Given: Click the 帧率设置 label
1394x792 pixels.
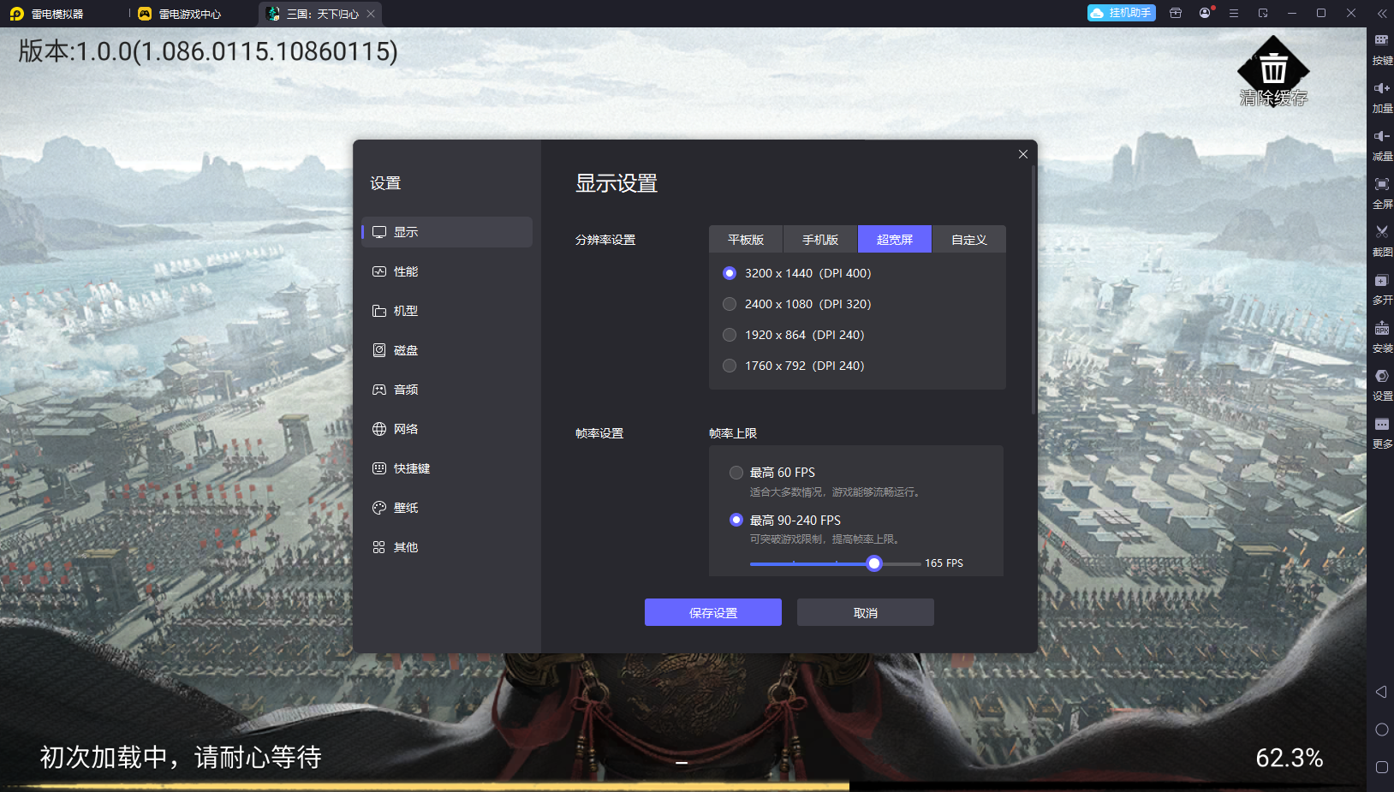Looking at the screenshot, I should [x=599, y=433].
